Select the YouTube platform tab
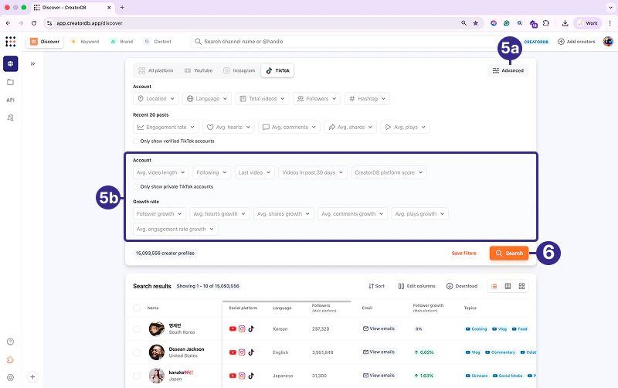The height and width of the screenshot is (388, 618). pyautogui.click(x=199, y=70)
